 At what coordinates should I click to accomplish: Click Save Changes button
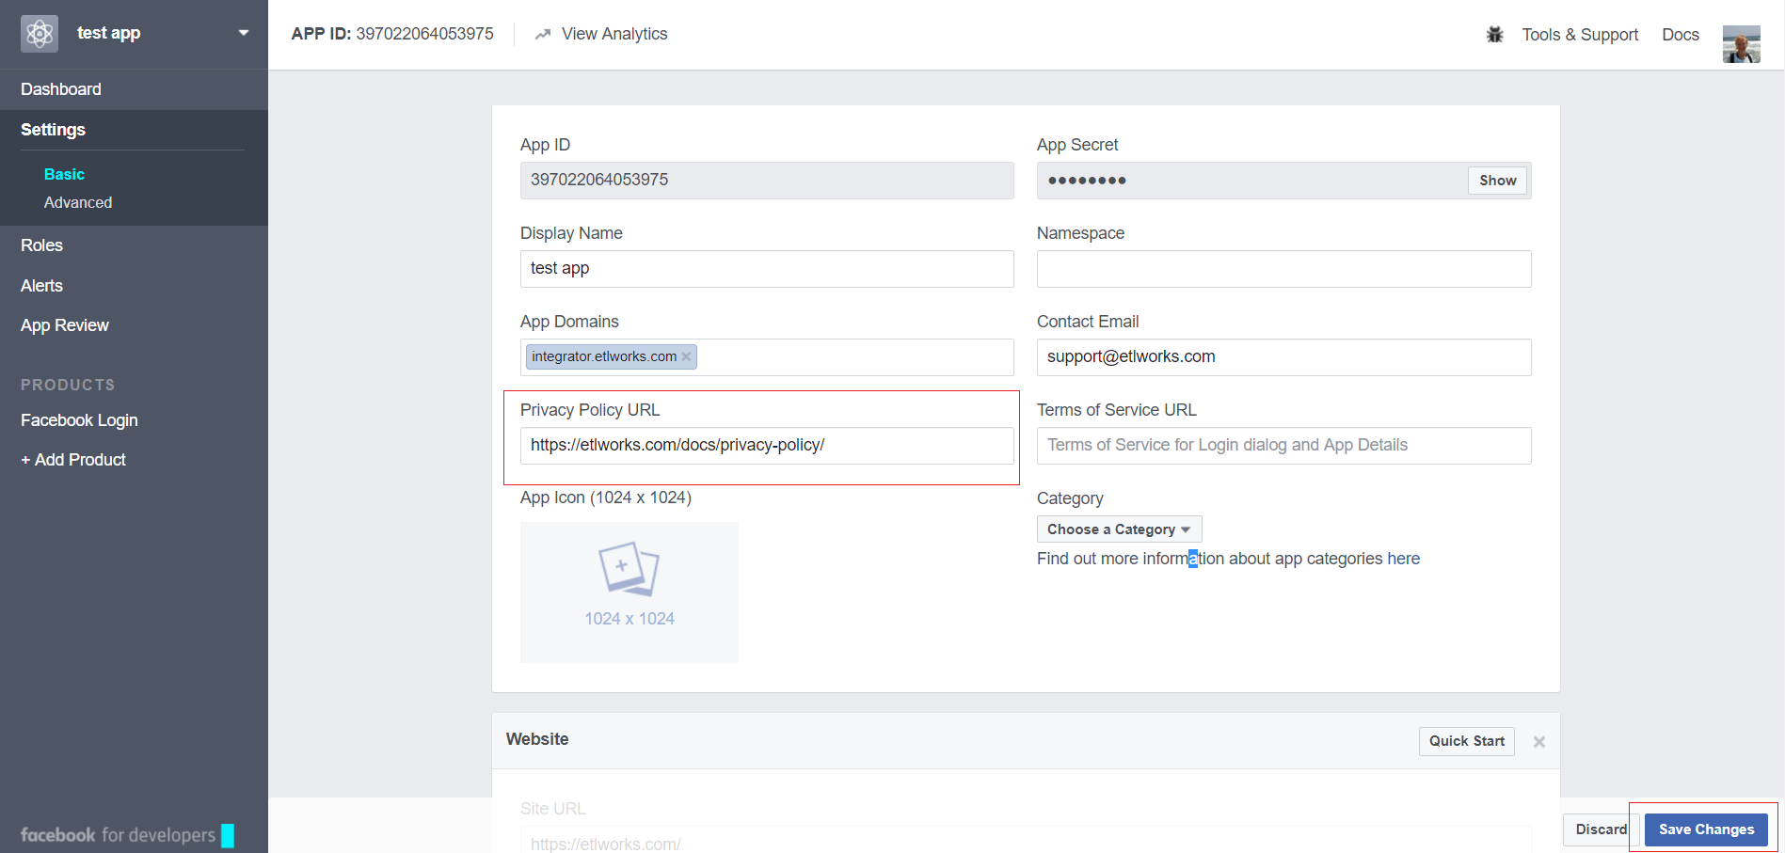[1706, 829]
